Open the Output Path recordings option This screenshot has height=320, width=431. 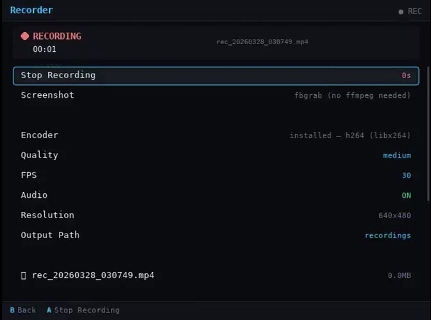coord(387,236)
